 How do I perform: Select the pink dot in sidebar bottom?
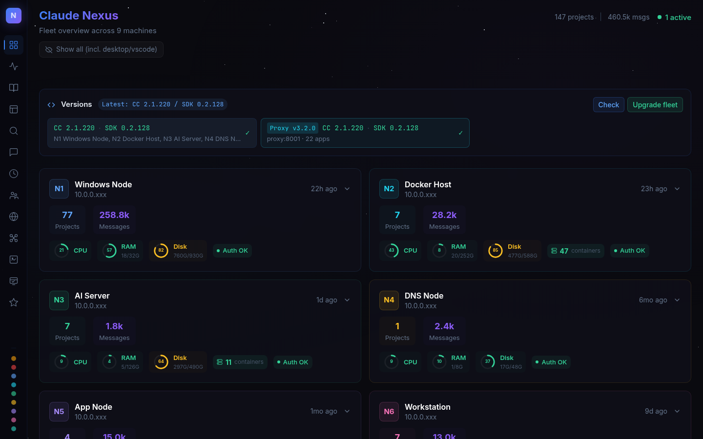(x=14, y=420)
